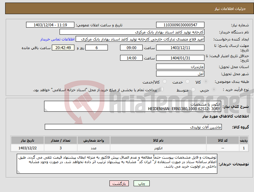Viewport: 254px width, 192px height.
Task: Click the جزئیات اطلاعات نیاز page header
Action: [x=230, y=9]
